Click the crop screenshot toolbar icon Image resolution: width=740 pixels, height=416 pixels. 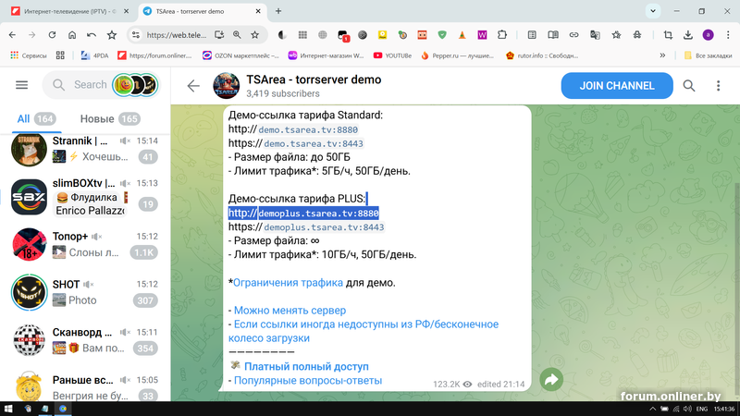(x=668, y=35)
